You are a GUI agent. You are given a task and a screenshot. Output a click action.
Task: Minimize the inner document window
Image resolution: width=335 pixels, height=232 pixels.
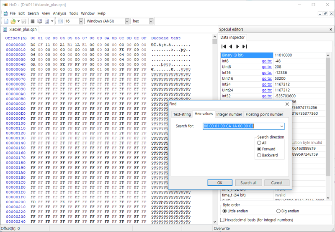pos(320,13)
